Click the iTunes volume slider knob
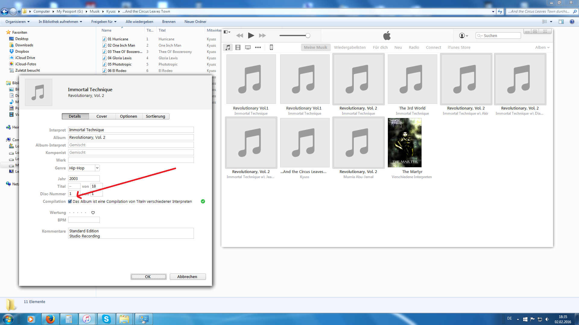The height and width of the screenshot is (325, 579). pos(308,36)
